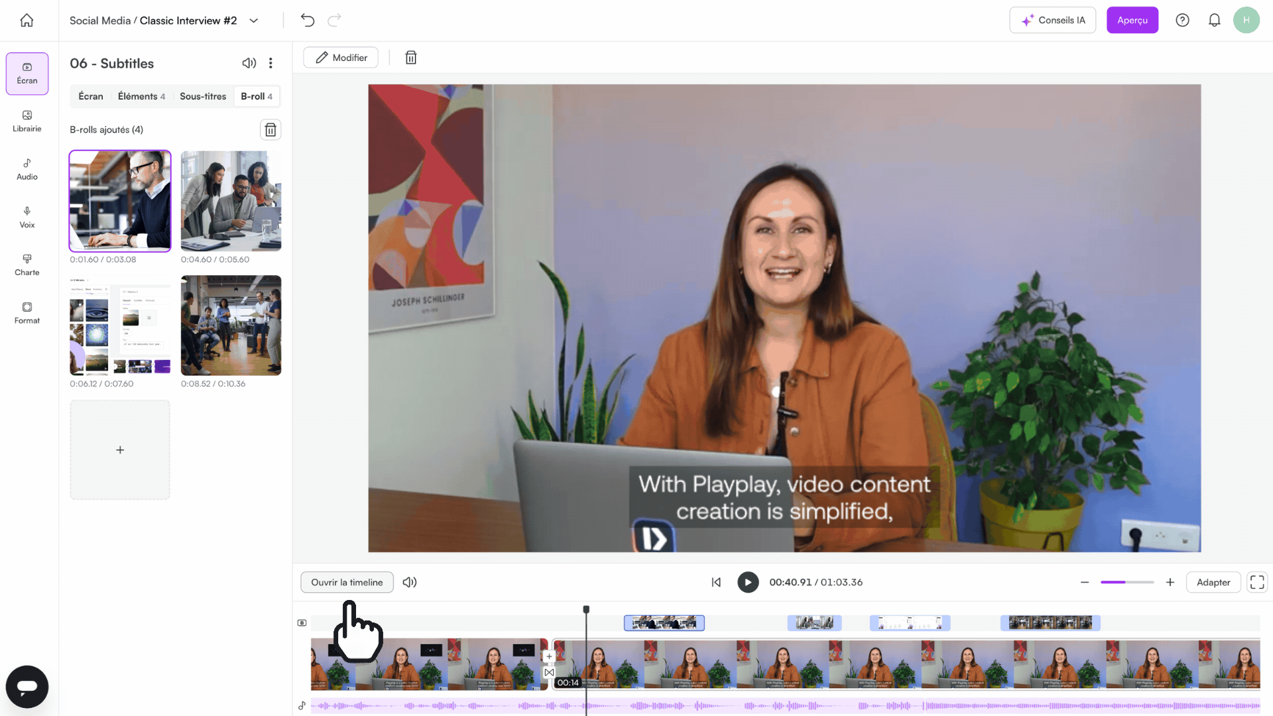Viewport: 1273px width, 716px height.
Task: Redo the last action
Action: 335,20
